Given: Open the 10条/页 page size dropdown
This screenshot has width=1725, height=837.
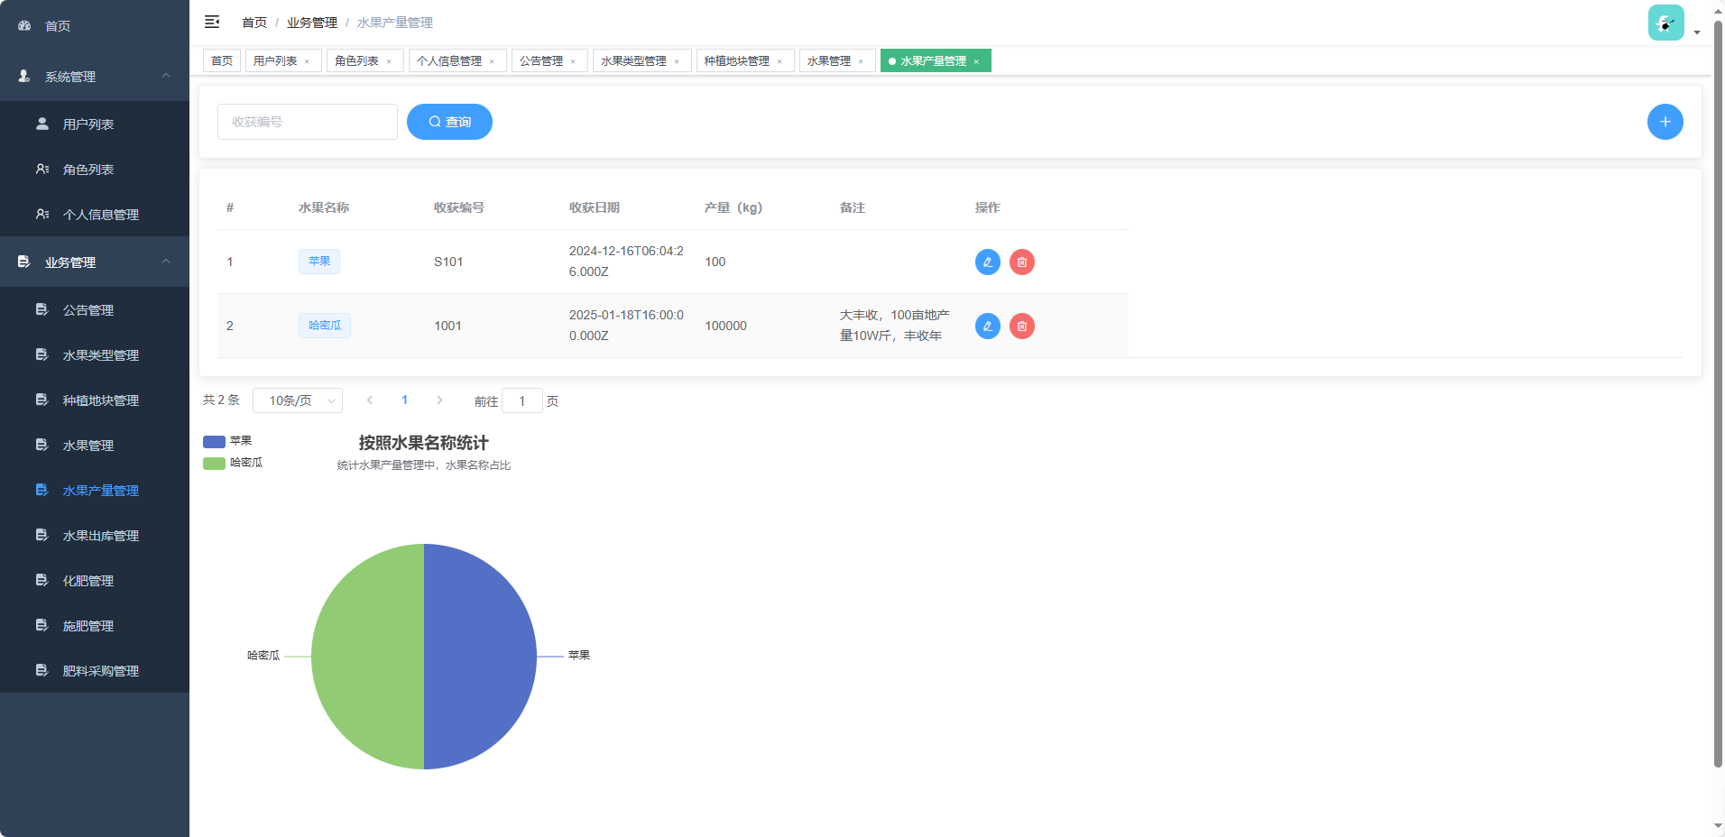Looking at the screenshot, I should tap(298, 400).
